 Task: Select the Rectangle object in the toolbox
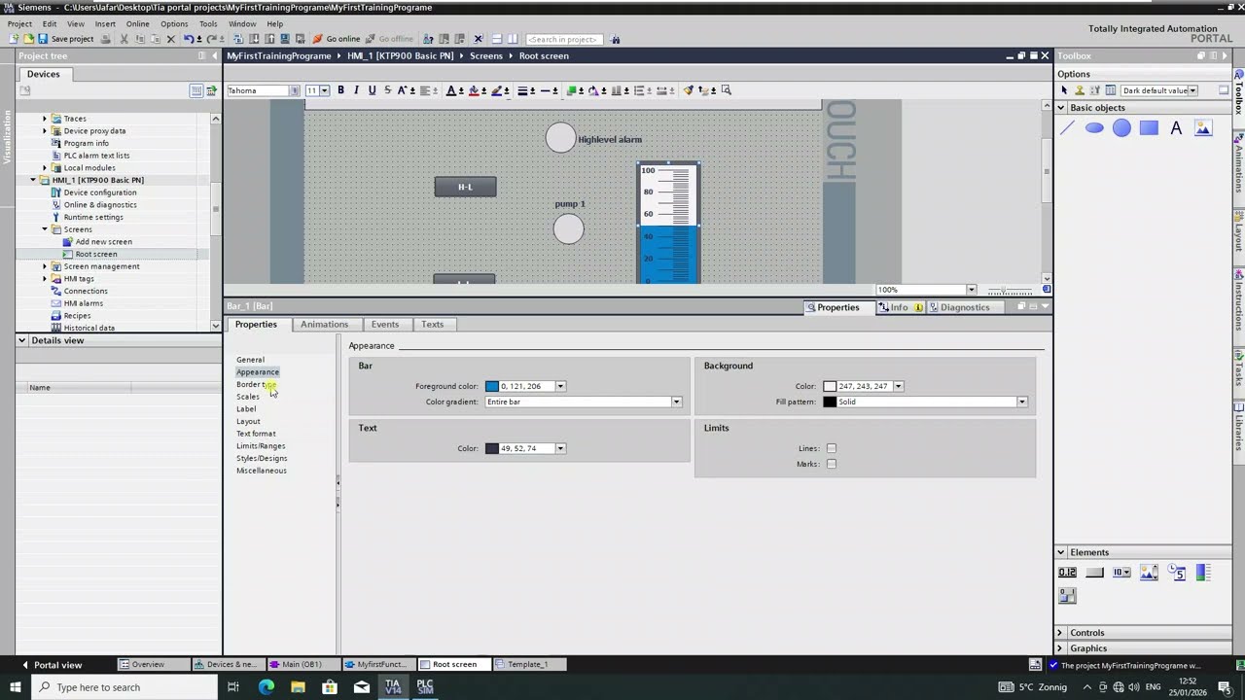(x=1149, y=128)
